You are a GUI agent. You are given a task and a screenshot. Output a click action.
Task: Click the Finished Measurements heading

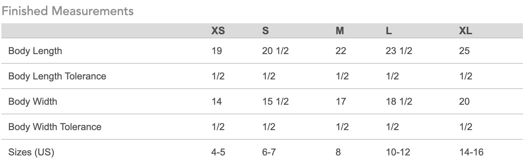(x=68, y=11)
